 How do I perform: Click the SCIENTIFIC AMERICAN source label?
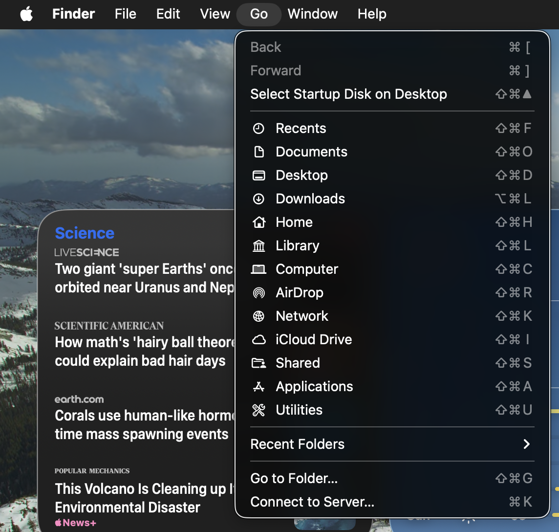click(x=109, y=326)
